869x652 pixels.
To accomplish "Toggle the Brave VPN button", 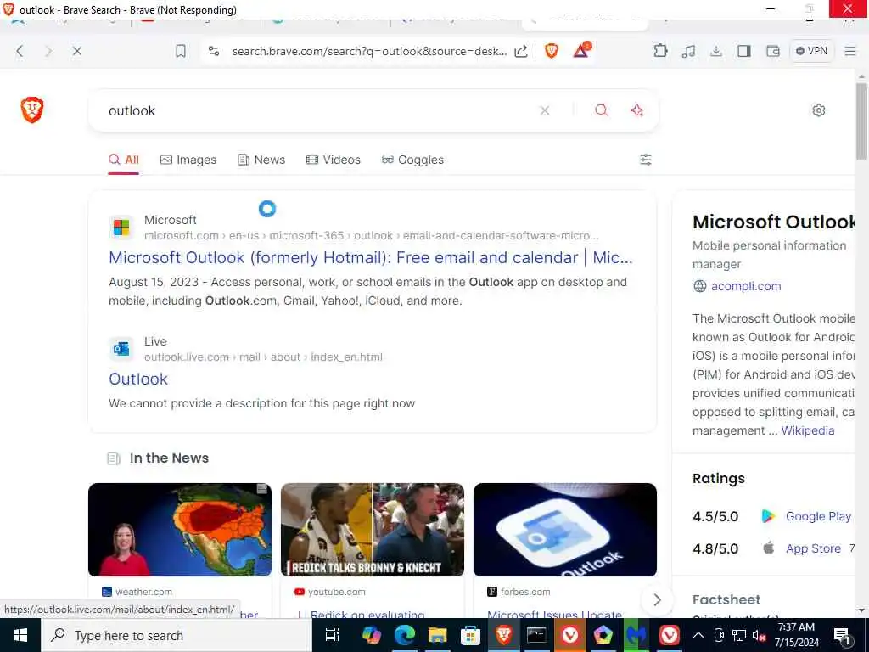I will click(811, 51).
